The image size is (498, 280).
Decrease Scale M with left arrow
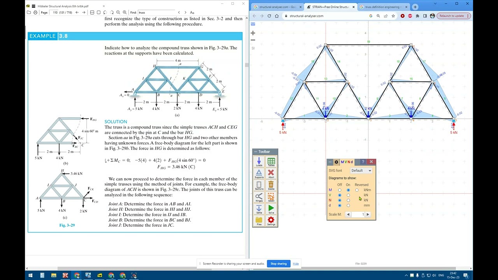[348, 214]
